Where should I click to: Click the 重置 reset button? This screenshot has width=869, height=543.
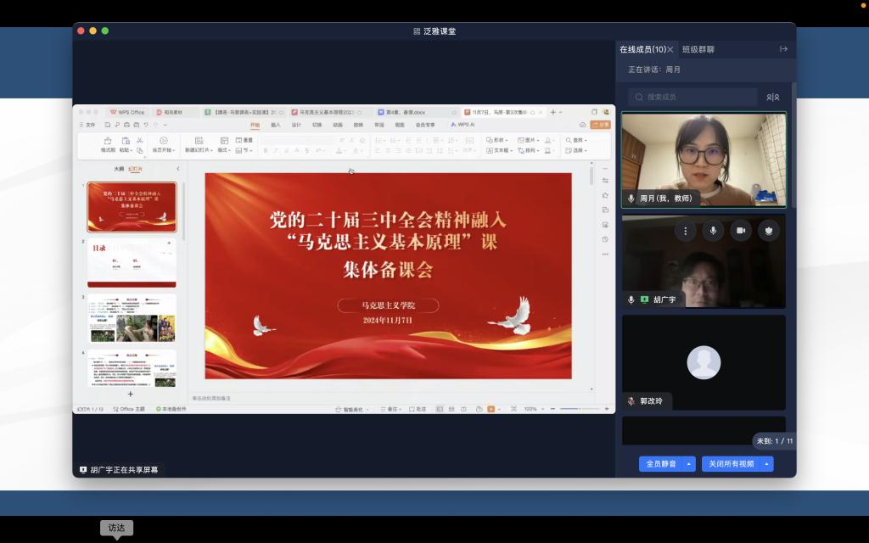pos(244,140)
